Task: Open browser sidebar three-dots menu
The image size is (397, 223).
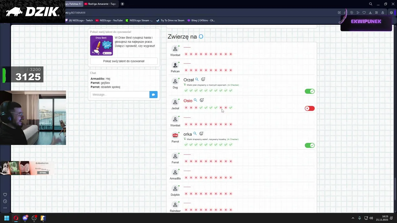Action: (5, 208)
